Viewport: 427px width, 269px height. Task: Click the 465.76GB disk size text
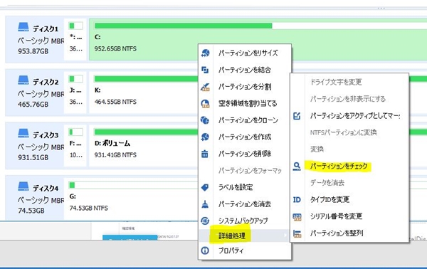tap(33, 105)
